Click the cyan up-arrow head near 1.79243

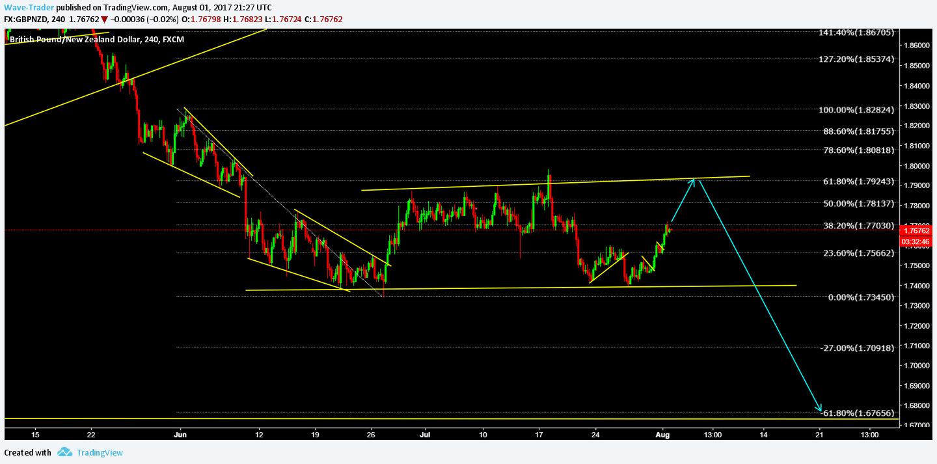694,182
